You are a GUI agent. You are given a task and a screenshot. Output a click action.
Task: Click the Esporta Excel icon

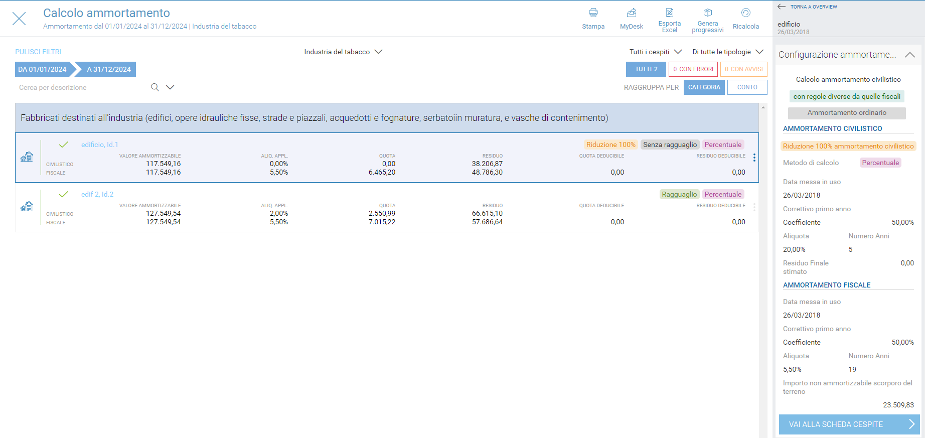(669, 13)
